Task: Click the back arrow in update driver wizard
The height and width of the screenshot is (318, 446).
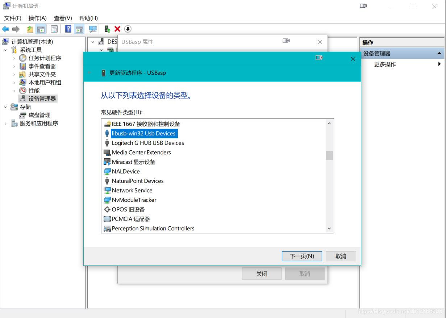Action: (x=89, y=73)
